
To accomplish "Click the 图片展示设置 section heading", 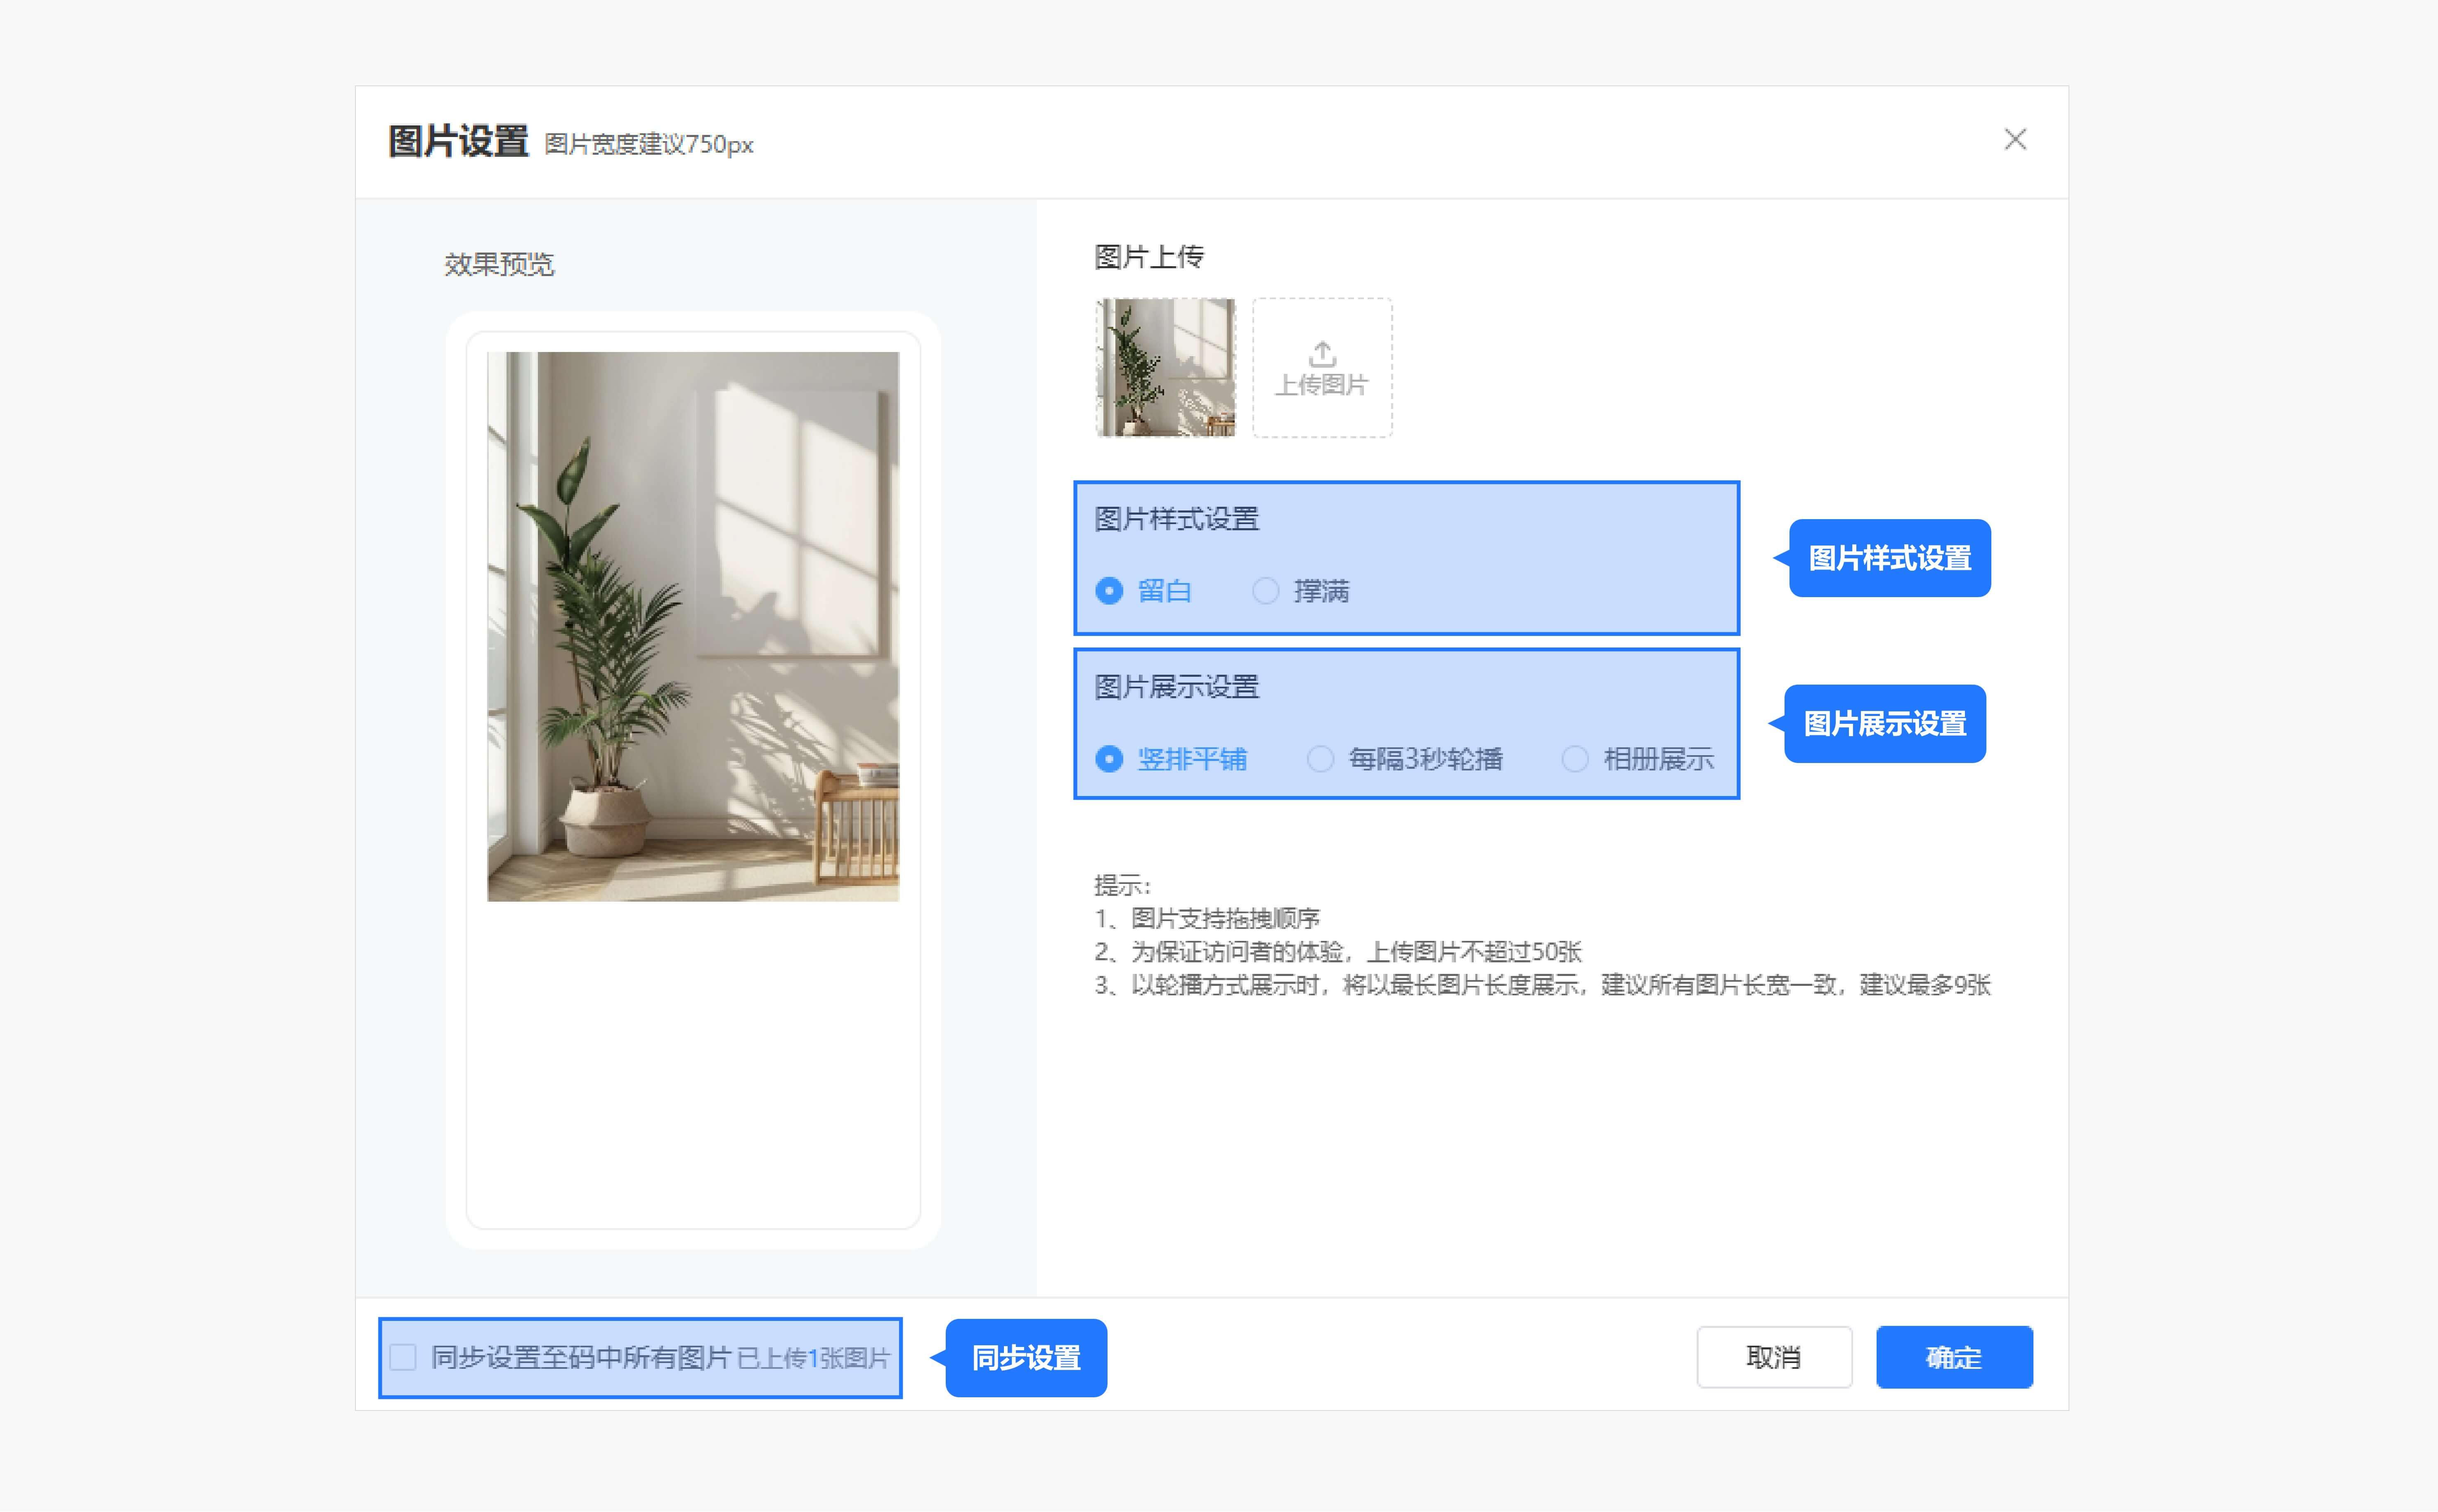I will pos(1176,687).
